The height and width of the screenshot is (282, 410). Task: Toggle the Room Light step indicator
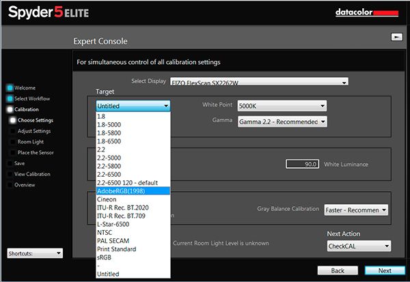(13, 141)
